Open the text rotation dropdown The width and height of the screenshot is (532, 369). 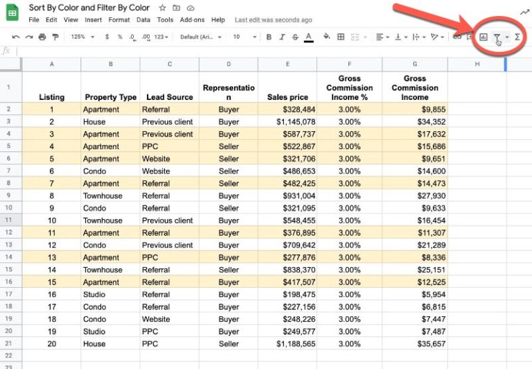437,37
